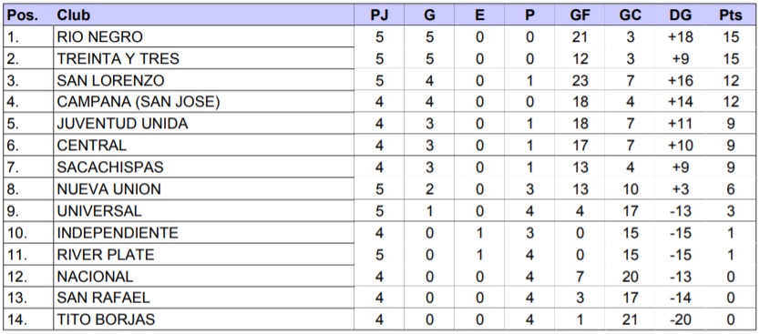Select the NUEVA UNION club cell

[203, 188]
